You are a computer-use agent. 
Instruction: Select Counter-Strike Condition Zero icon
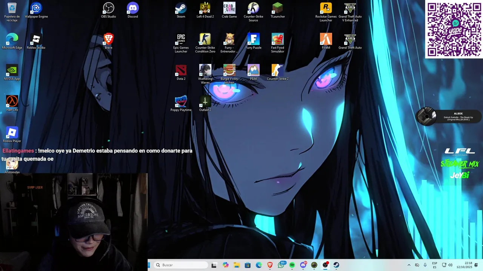pyautogui.click(x=205, y=43)
